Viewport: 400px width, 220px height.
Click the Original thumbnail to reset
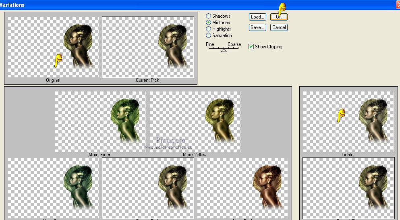click(53, 47)
